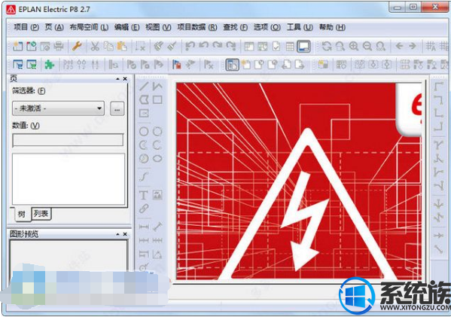Toggle the page navigator button
The width and height of the screenshot is (451, 317).
232,65
